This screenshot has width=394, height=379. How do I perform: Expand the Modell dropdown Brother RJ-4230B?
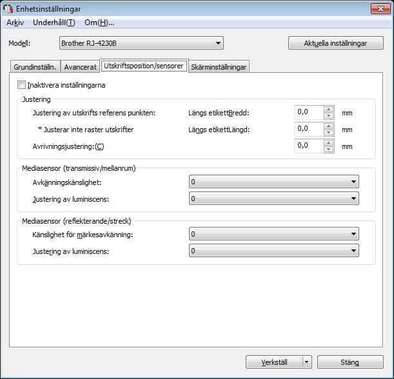141,43
